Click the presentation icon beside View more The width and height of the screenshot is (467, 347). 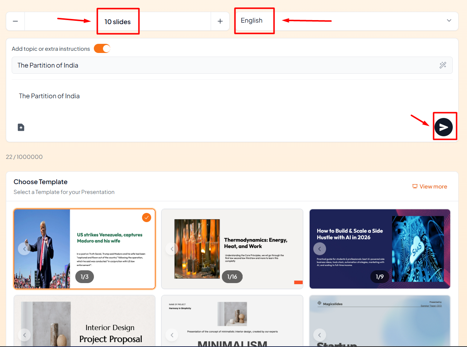pos(415,186)
